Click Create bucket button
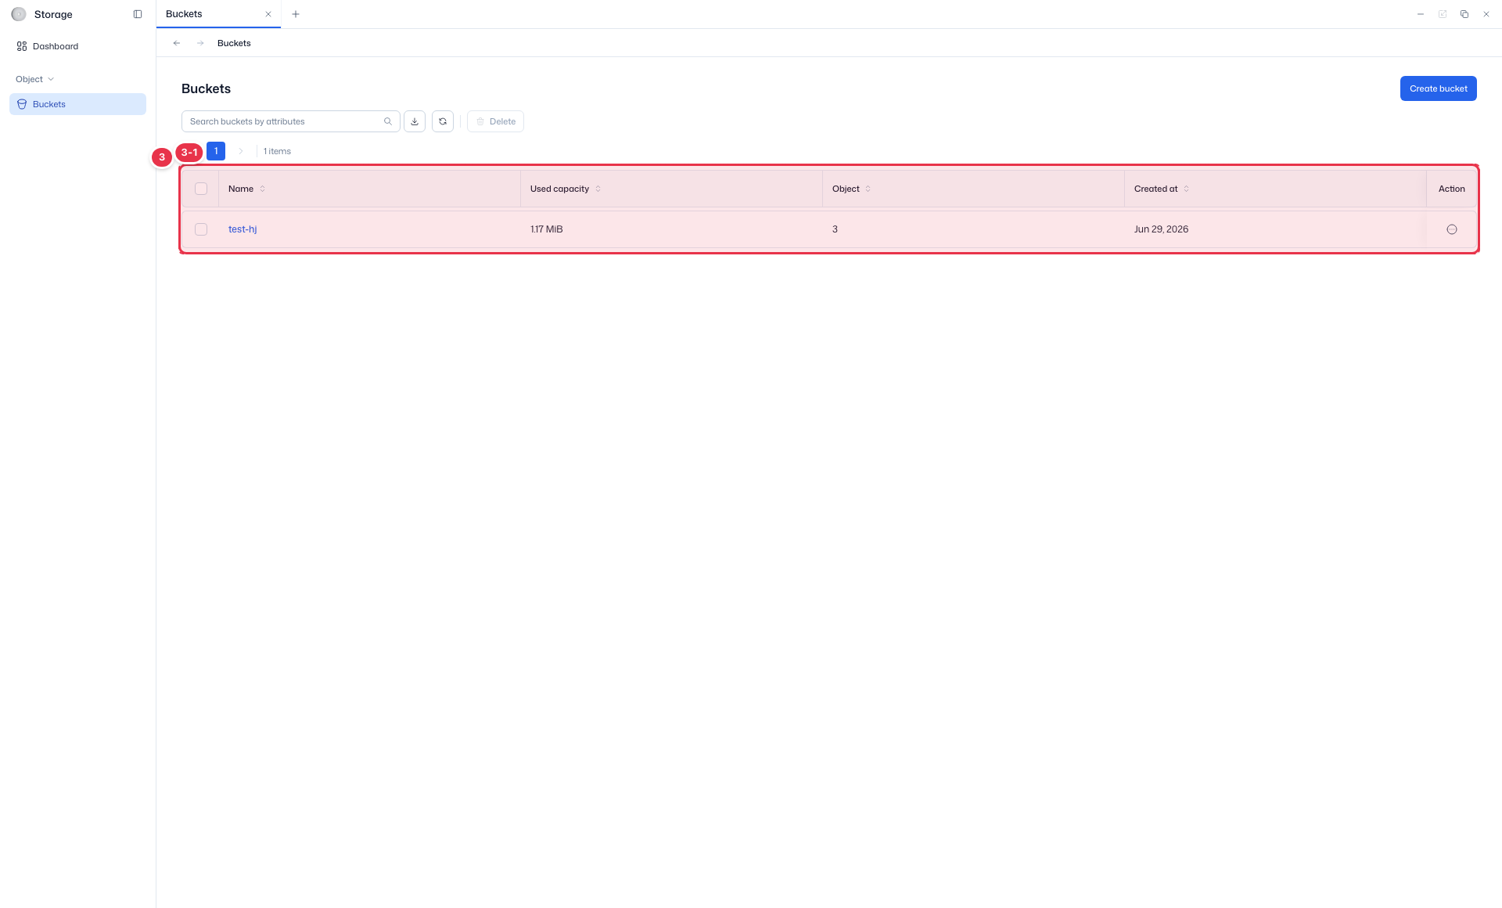Image resolution: width=1502 pixels, height=908 pixels. tap(1438, 88)
